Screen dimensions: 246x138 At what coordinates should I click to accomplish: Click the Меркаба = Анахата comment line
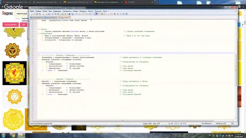(64, 79)
